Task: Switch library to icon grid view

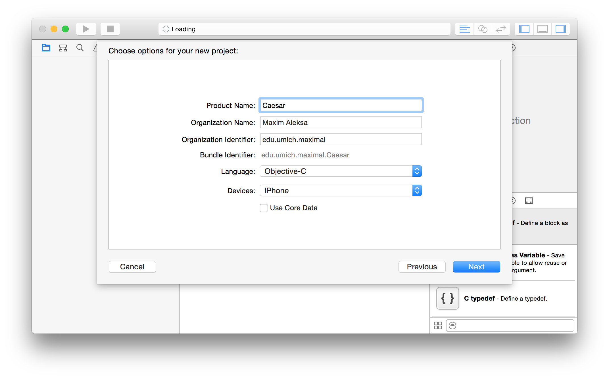Action: (438, 326)
